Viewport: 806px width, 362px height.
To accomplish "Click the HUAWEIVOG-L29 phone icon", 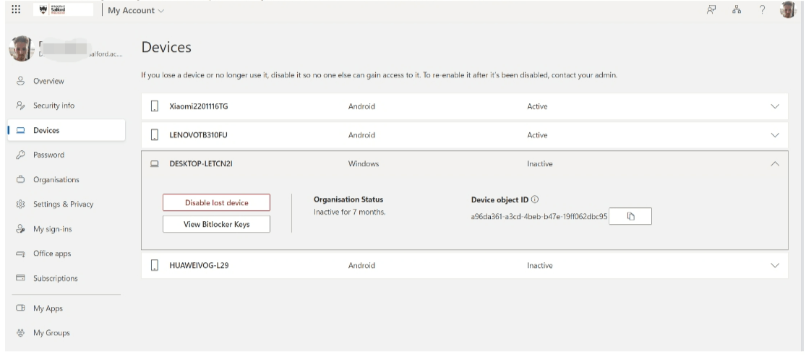I will 154,265.
